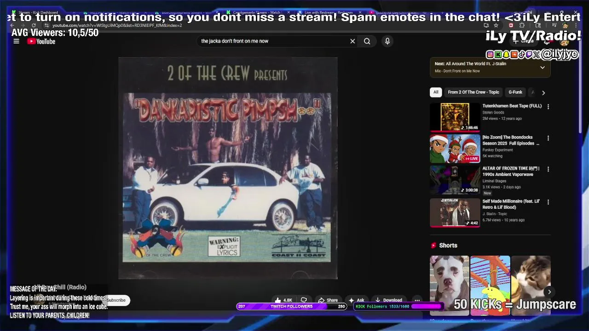
Task: Click the J. Stalin Self Made Millionaire thumbnail
Action: pos(455,212)
